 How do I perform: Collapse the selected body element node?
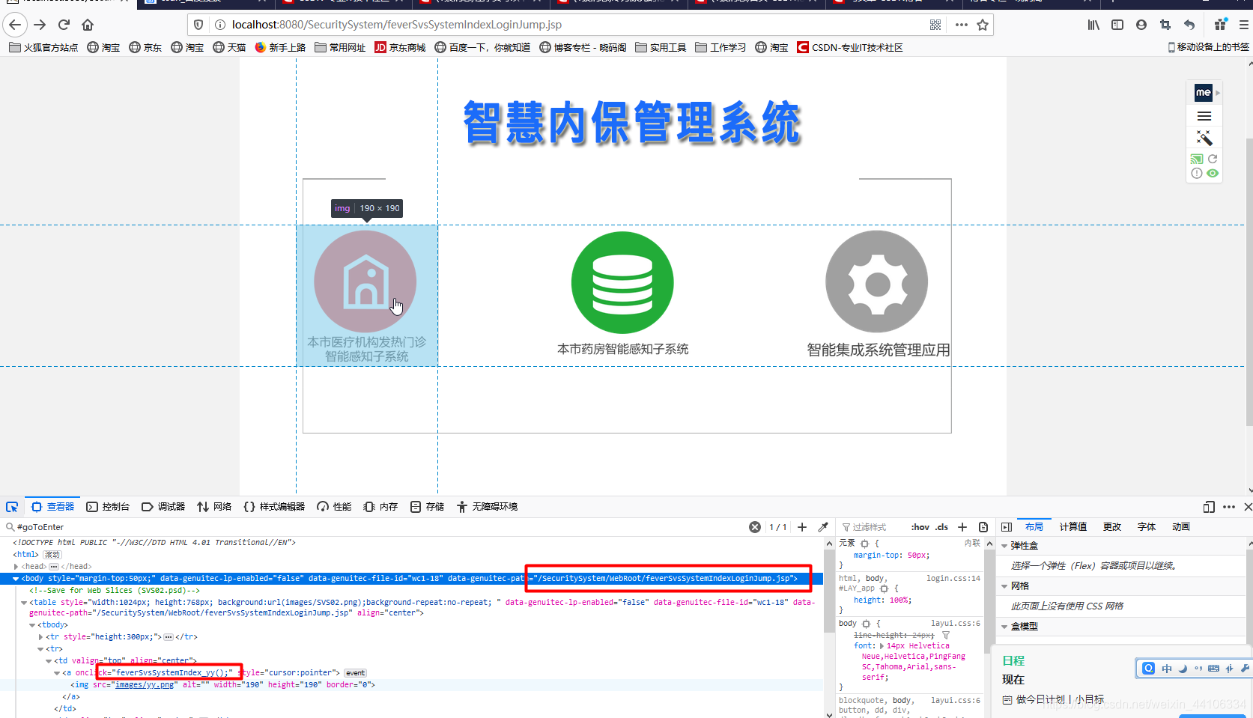pyautogui.click(x=16, y=579)
